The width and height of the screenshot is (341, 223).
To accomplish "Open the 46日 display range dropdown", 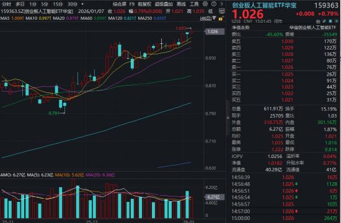I will [x=208, y=18].
